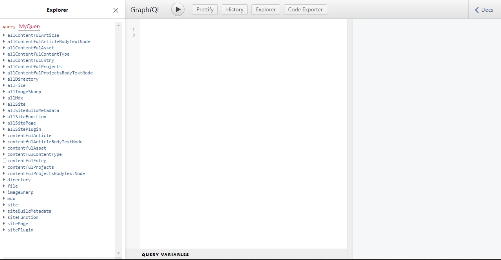Expand allImageSharp arrow

pyautogui.click(x=4, y=92)
